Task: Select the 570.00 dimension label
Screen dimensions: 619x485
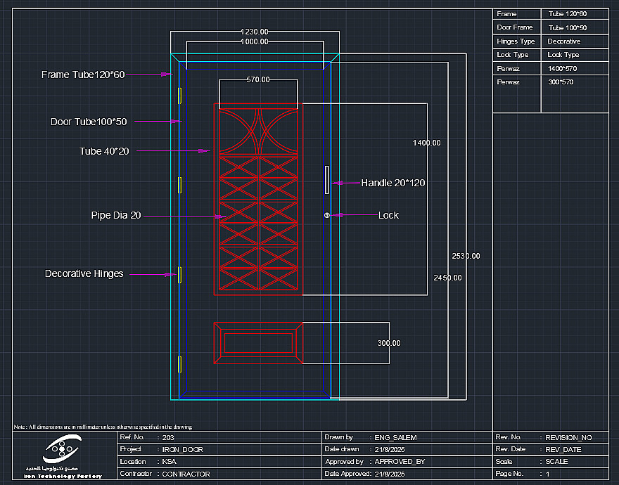Action: point(258,79)
